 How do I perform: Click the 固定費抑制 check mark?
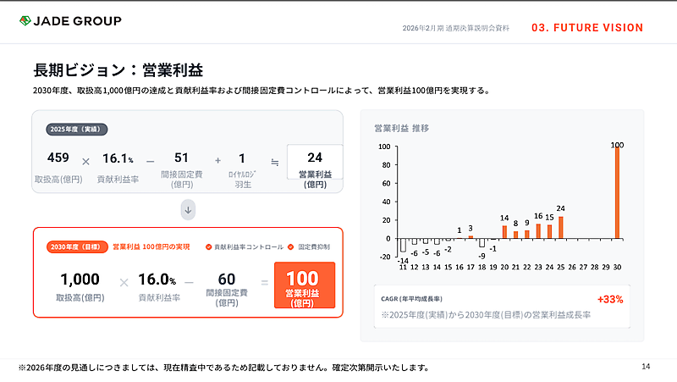pyautogui.click(x=291, y=246)
